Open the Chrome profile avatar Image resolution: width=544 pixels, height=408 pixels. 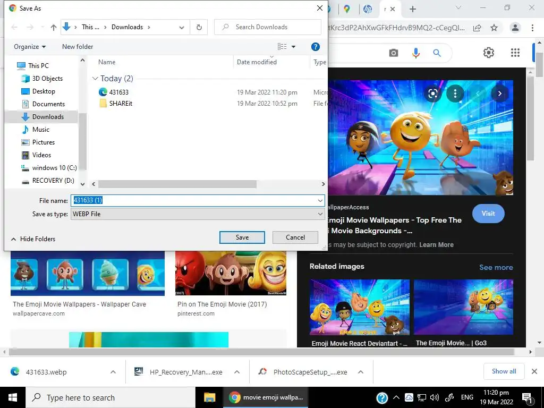point(515,28)
